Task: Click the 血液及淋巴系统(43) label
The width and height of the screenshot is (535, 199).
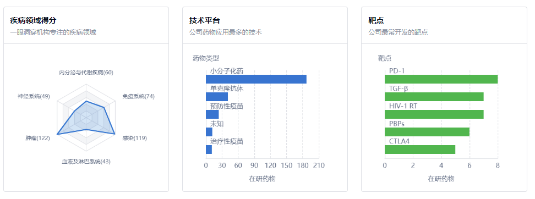Action: click(x=86, y=162)
